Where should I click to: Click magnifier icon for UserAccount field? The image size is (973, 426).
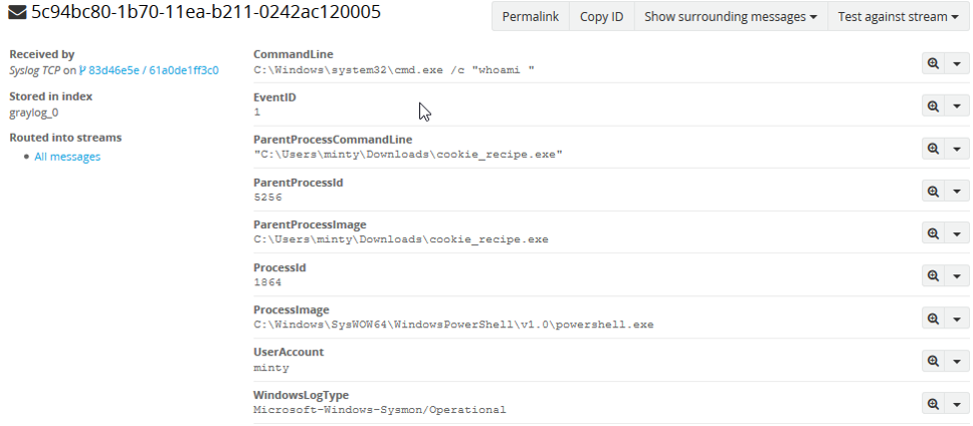click(x=933, y=361)
